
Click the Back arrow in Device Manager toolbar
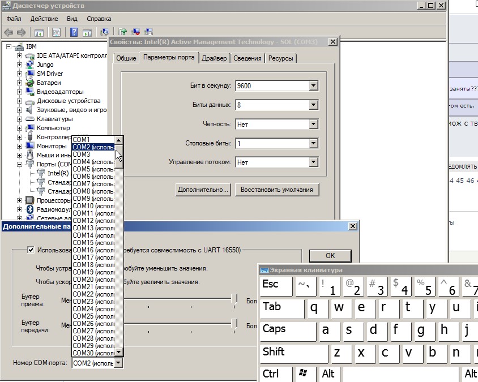point(8,32)
